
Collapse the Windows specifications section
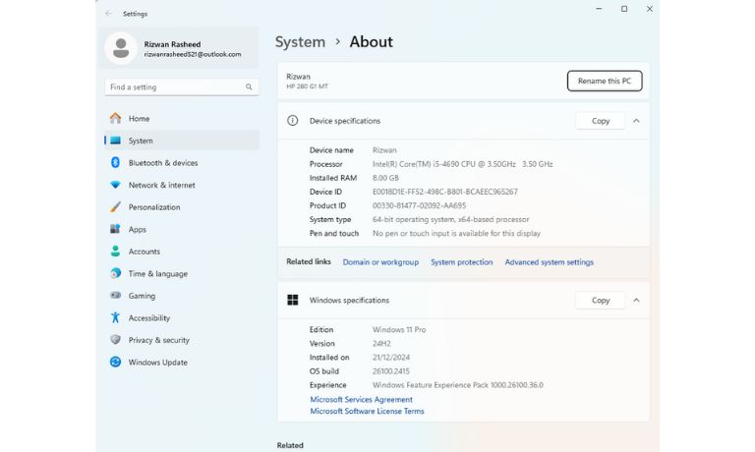(x=636, y=301)
